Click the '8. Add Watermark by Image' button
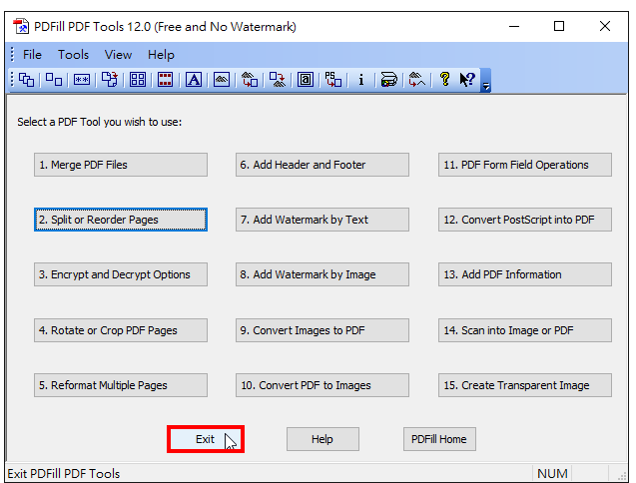 click(x=322, y=274)
